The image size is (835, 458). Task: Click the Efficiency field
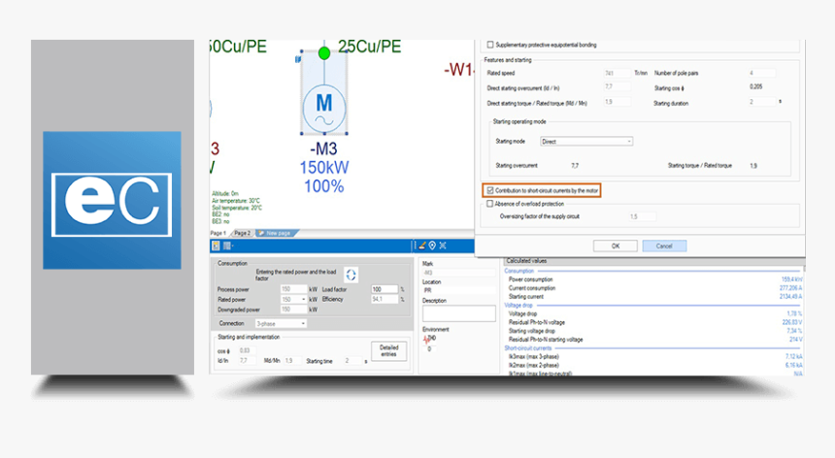tap(385, 300)
